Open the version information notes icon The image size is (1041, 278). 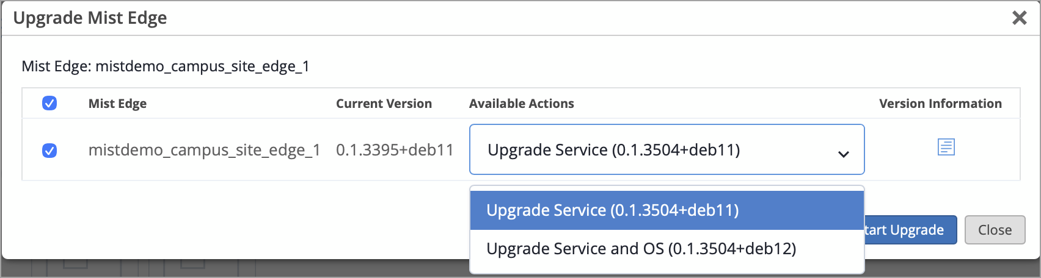[946, 147]
